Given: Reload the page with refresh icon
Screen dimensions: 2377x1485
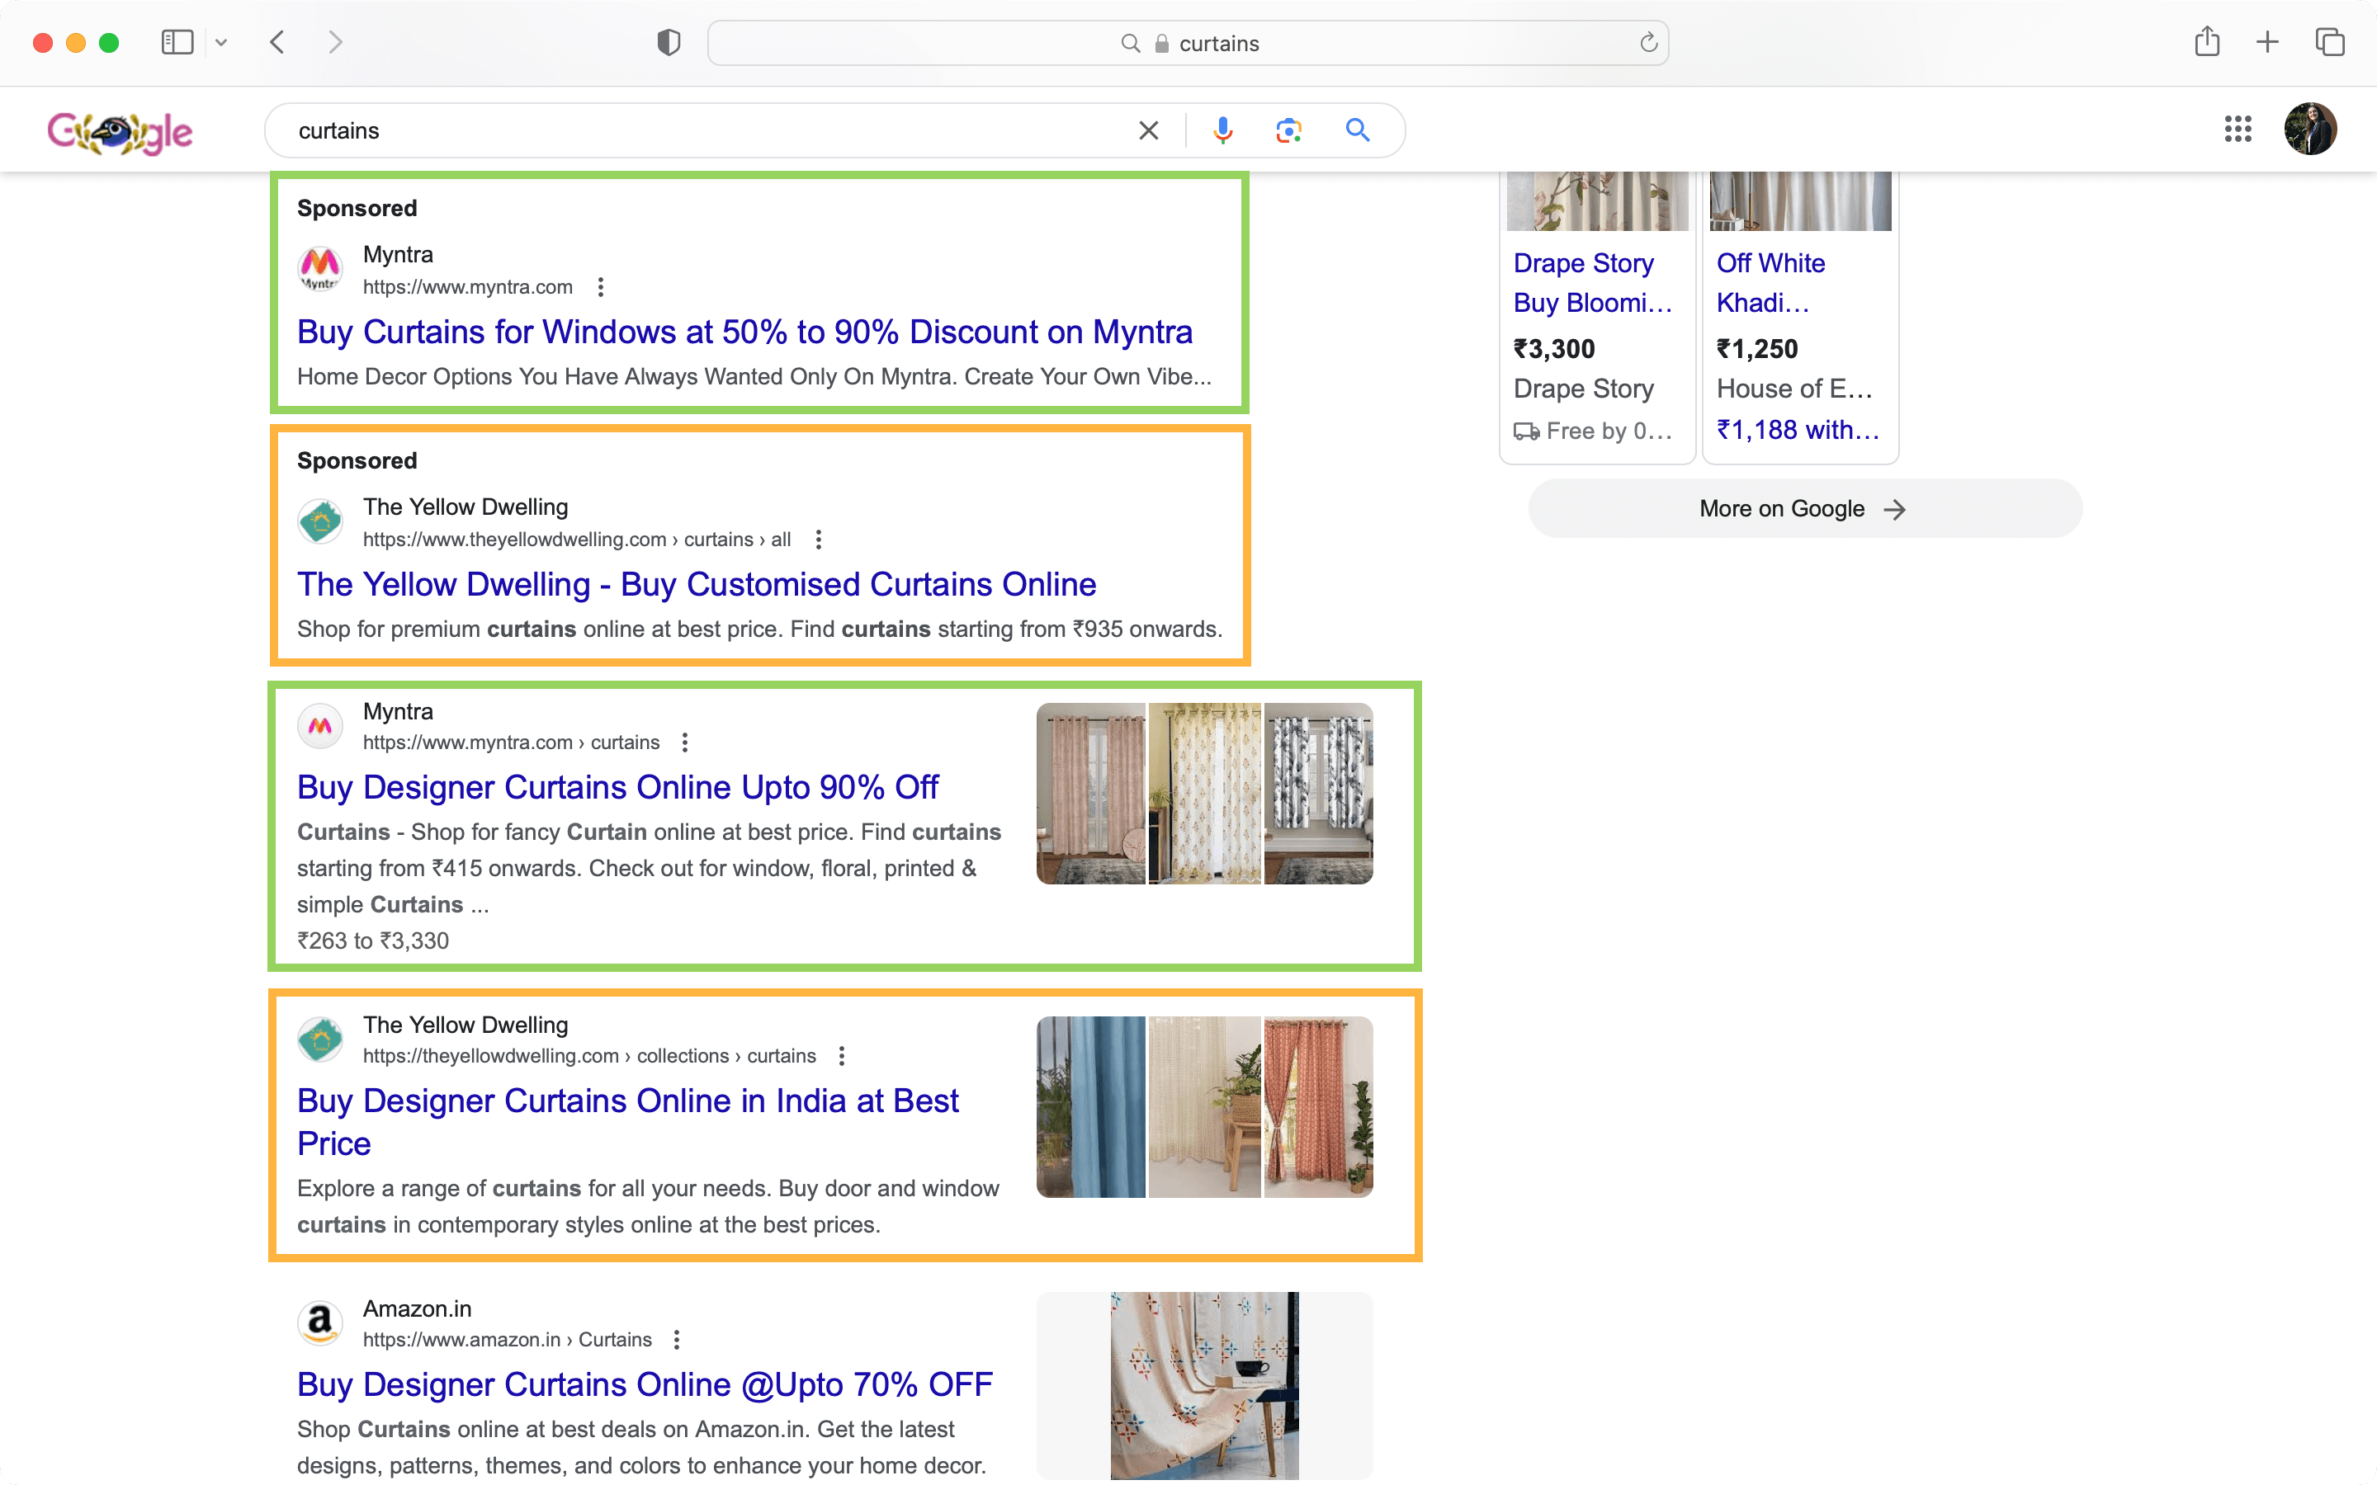Looking at the screenshot, I should click(1648, 42).
